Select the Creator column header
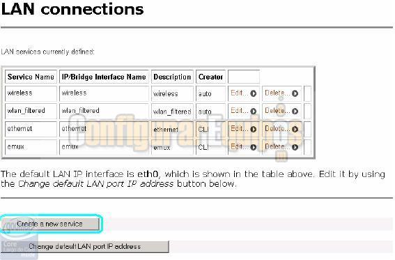 (x=210, y=77)
